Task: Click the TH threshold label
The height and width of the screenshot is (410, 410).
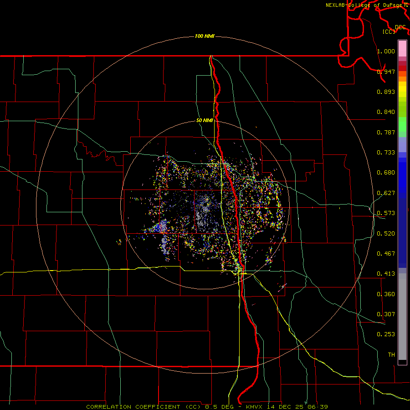Action: coord(391,355)
